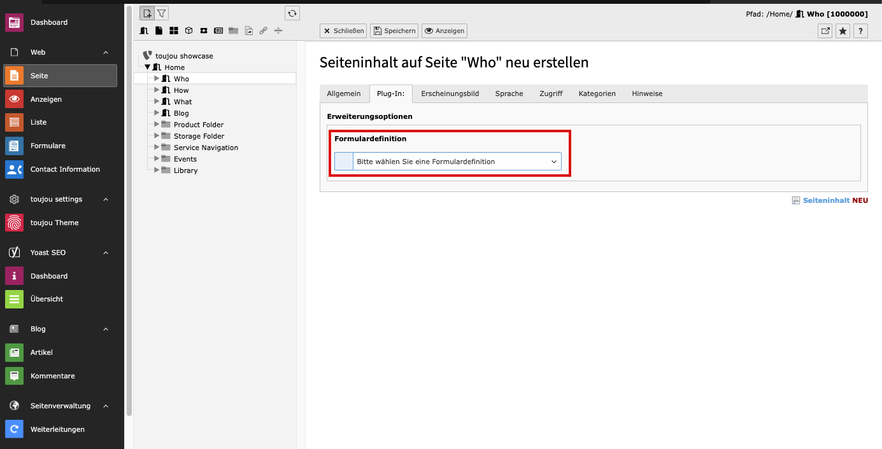Select the link page type icon
The height and width of the screenshot is (449, 882).
coord(263,31)
